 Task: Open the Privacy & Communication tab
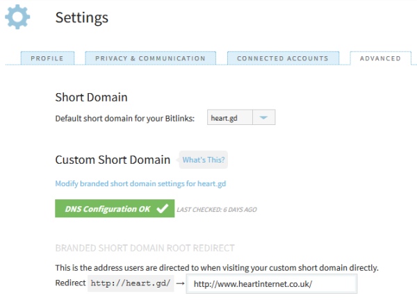click(150, 58)
